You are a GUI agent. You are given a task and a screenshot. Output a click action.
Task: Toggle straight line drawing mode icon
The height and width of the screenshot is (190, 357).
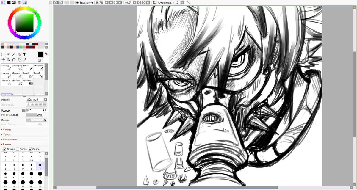[x=188, y=2]
